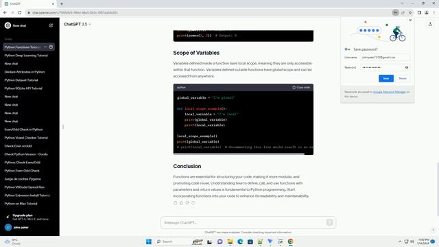Viewport: 439px width, 247px height.
Task: Go back in browser history
Action: coord(5,12)
